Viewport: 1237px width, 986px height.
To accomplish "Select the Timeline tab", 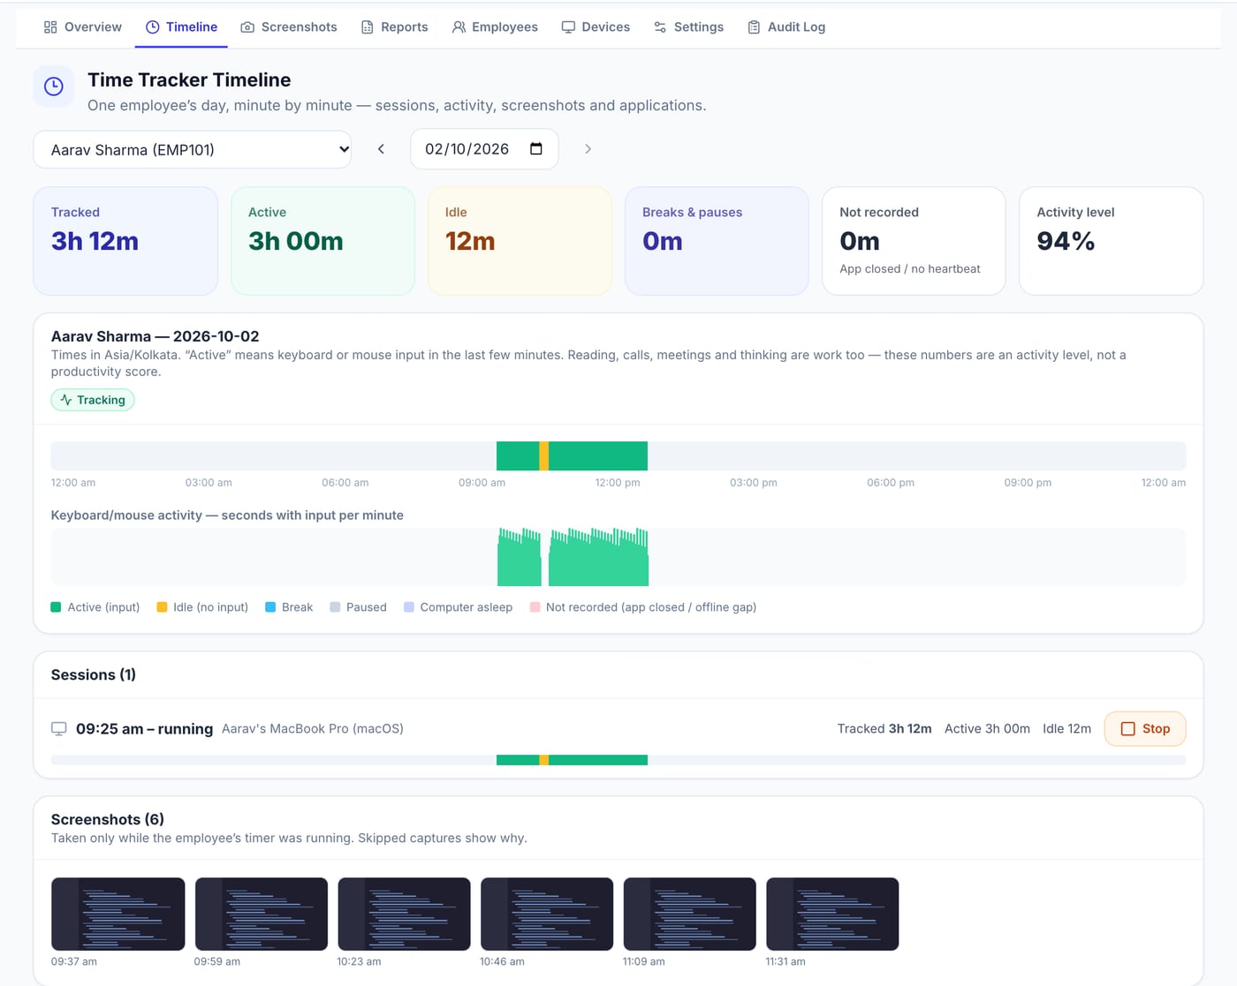I will (181, 27).
